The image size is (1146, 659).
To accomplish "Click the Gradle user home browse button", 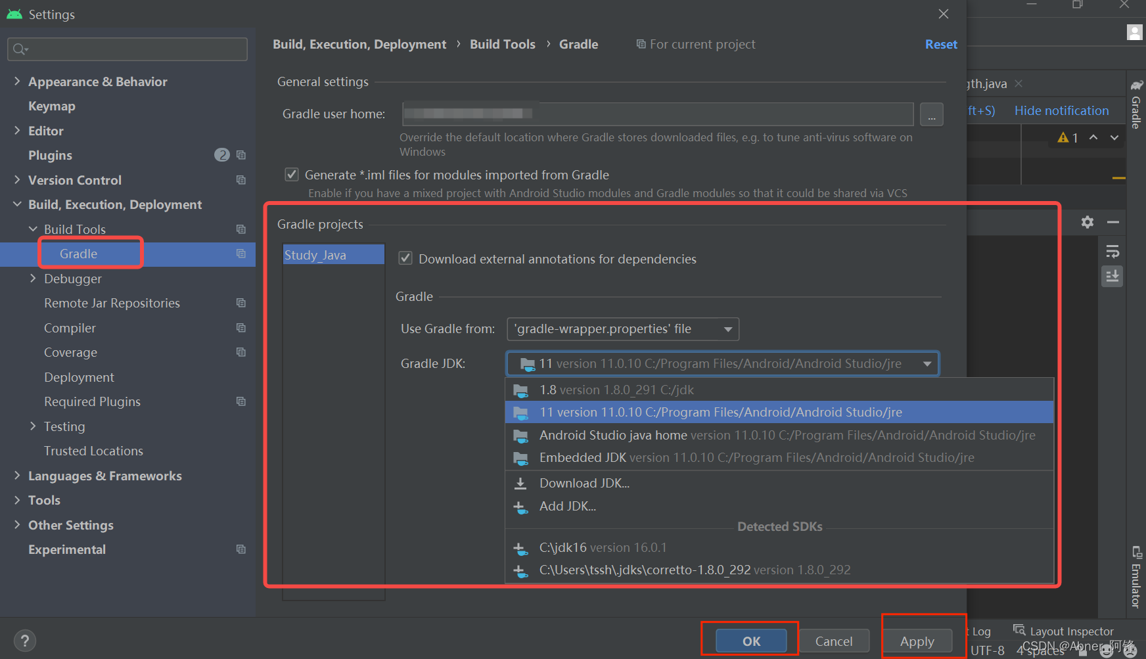I will 932,114.
